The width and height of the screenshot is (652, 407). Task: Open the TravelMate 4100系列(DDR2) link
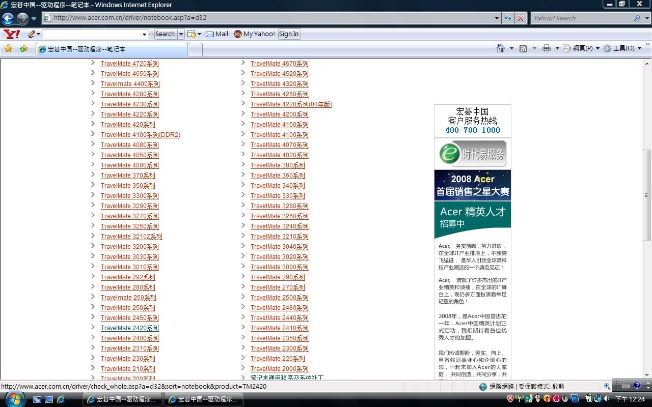click(x=141, y=135)
